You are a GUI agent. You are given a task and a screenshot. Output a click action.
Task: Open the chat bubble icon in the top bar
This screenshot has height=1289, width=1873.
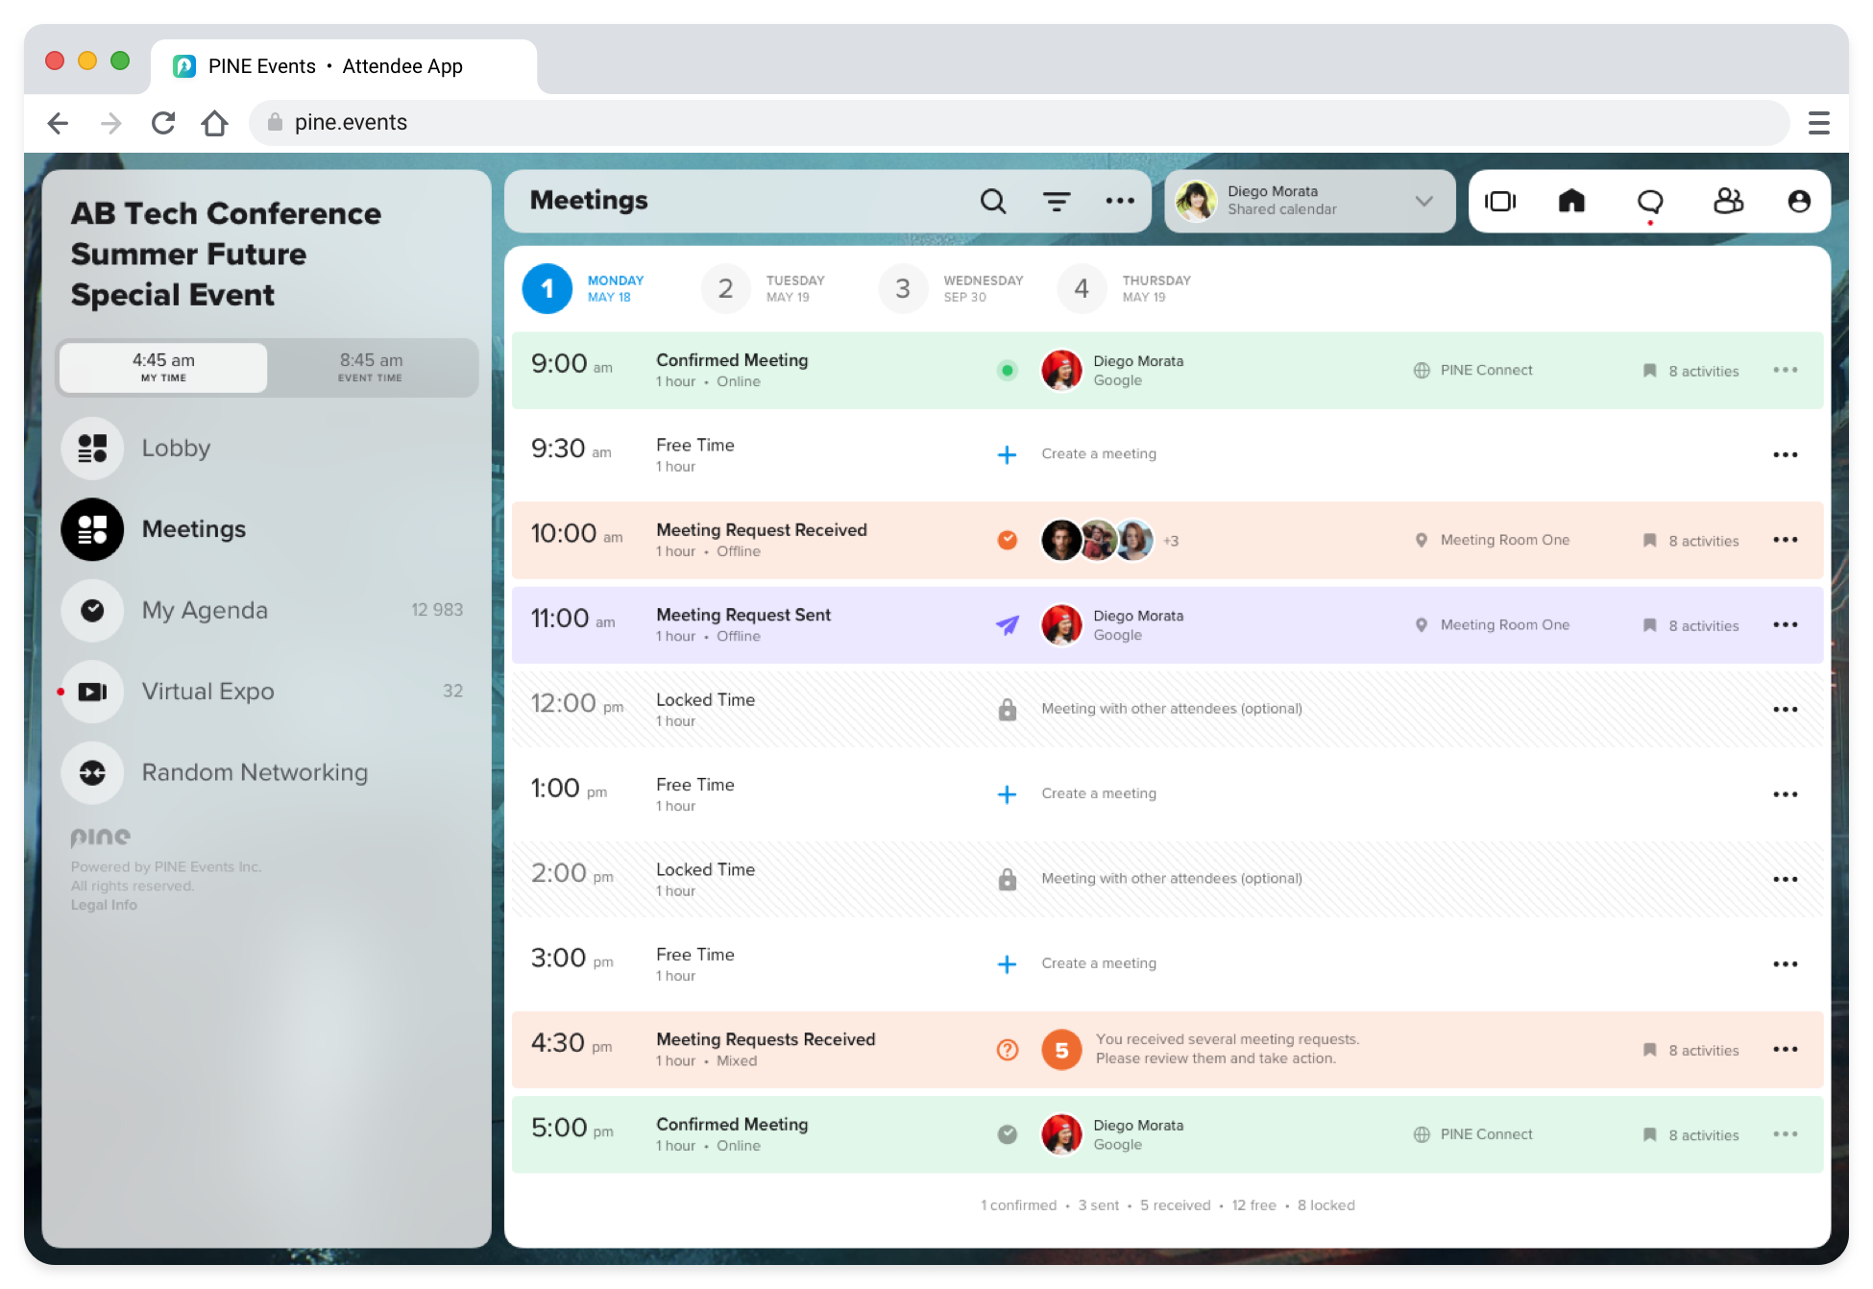1650,201
